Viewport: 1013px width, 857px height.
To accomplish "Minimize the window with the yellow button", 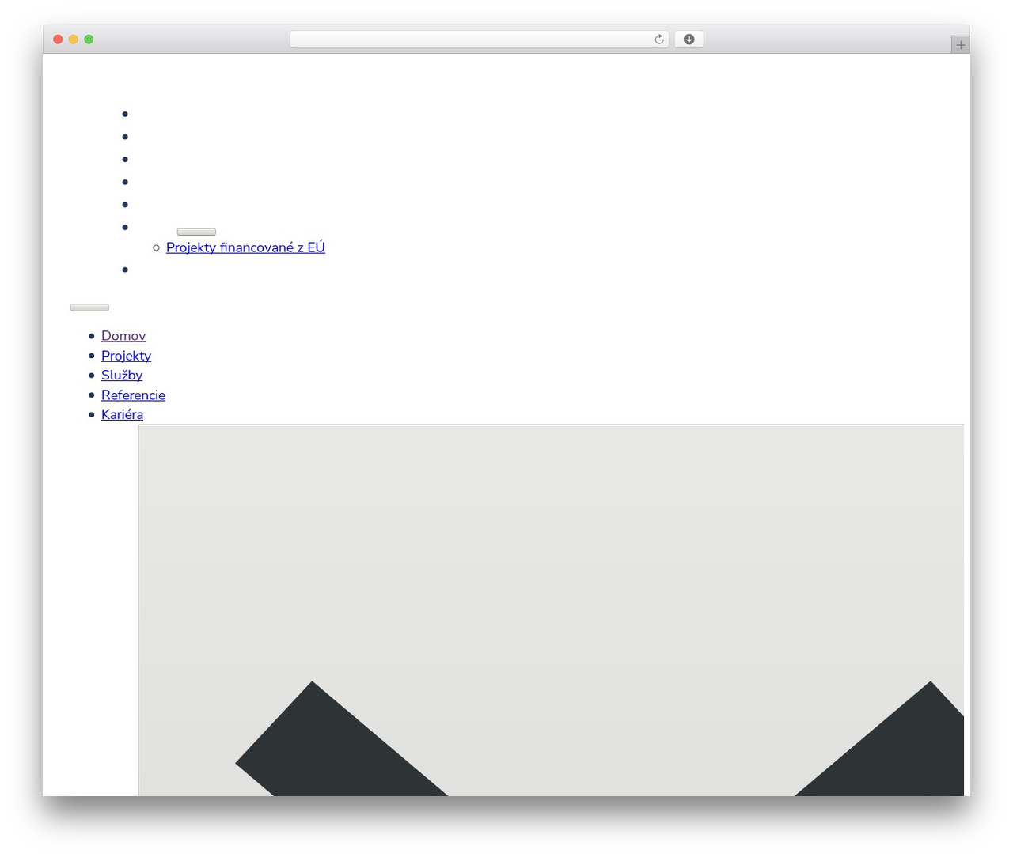I will coord(74,40).
